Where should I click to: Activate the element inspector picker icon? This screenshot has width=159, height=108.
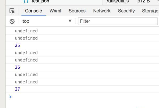coord(12,11)
